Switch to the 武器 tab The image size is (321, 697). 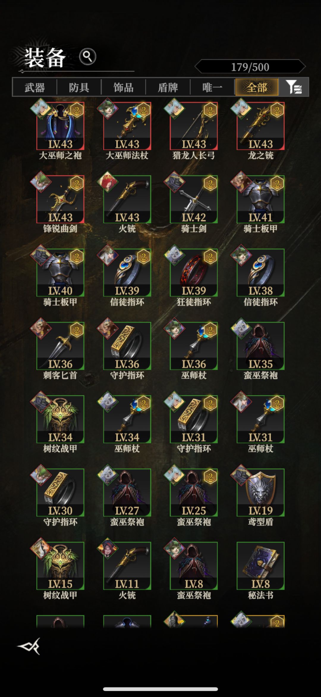(35, 87)
